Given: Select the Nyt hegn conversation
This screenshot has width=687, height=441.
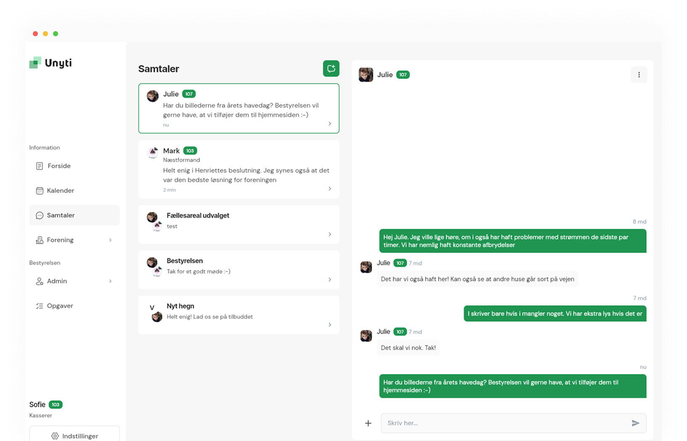Looking at the screenshot, I should pyautogui.click(x=239, y=315).
